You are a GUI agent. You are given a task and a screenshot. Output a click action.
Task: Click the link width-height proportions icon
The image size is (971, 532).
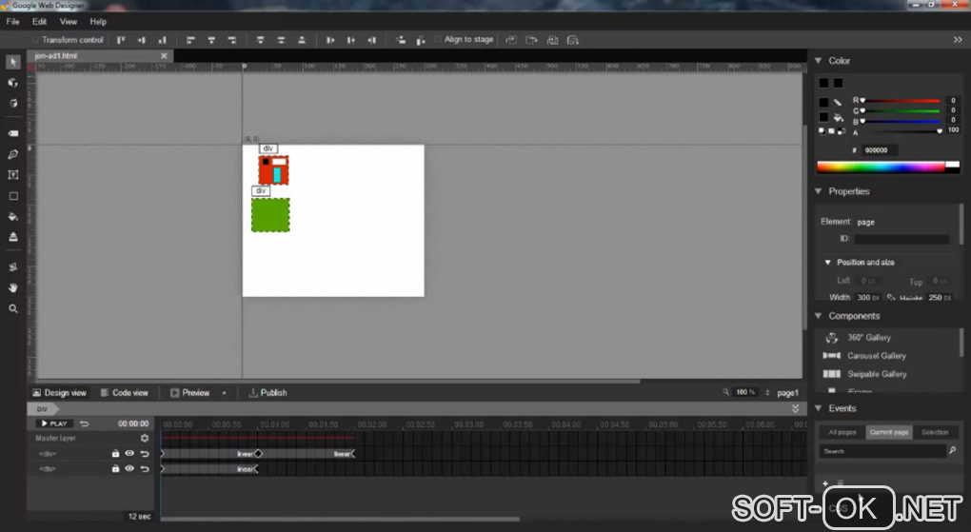pos(890,298)
